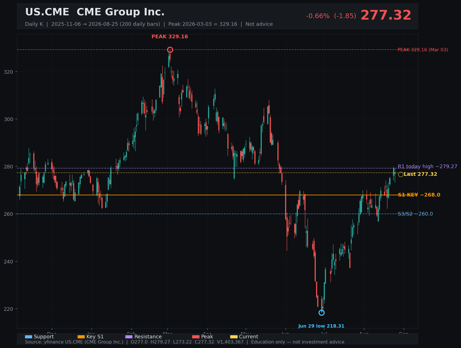Screen dimensions: 461x348
Task: Select the red Peak legend swatch
Action: click(196, 337)
